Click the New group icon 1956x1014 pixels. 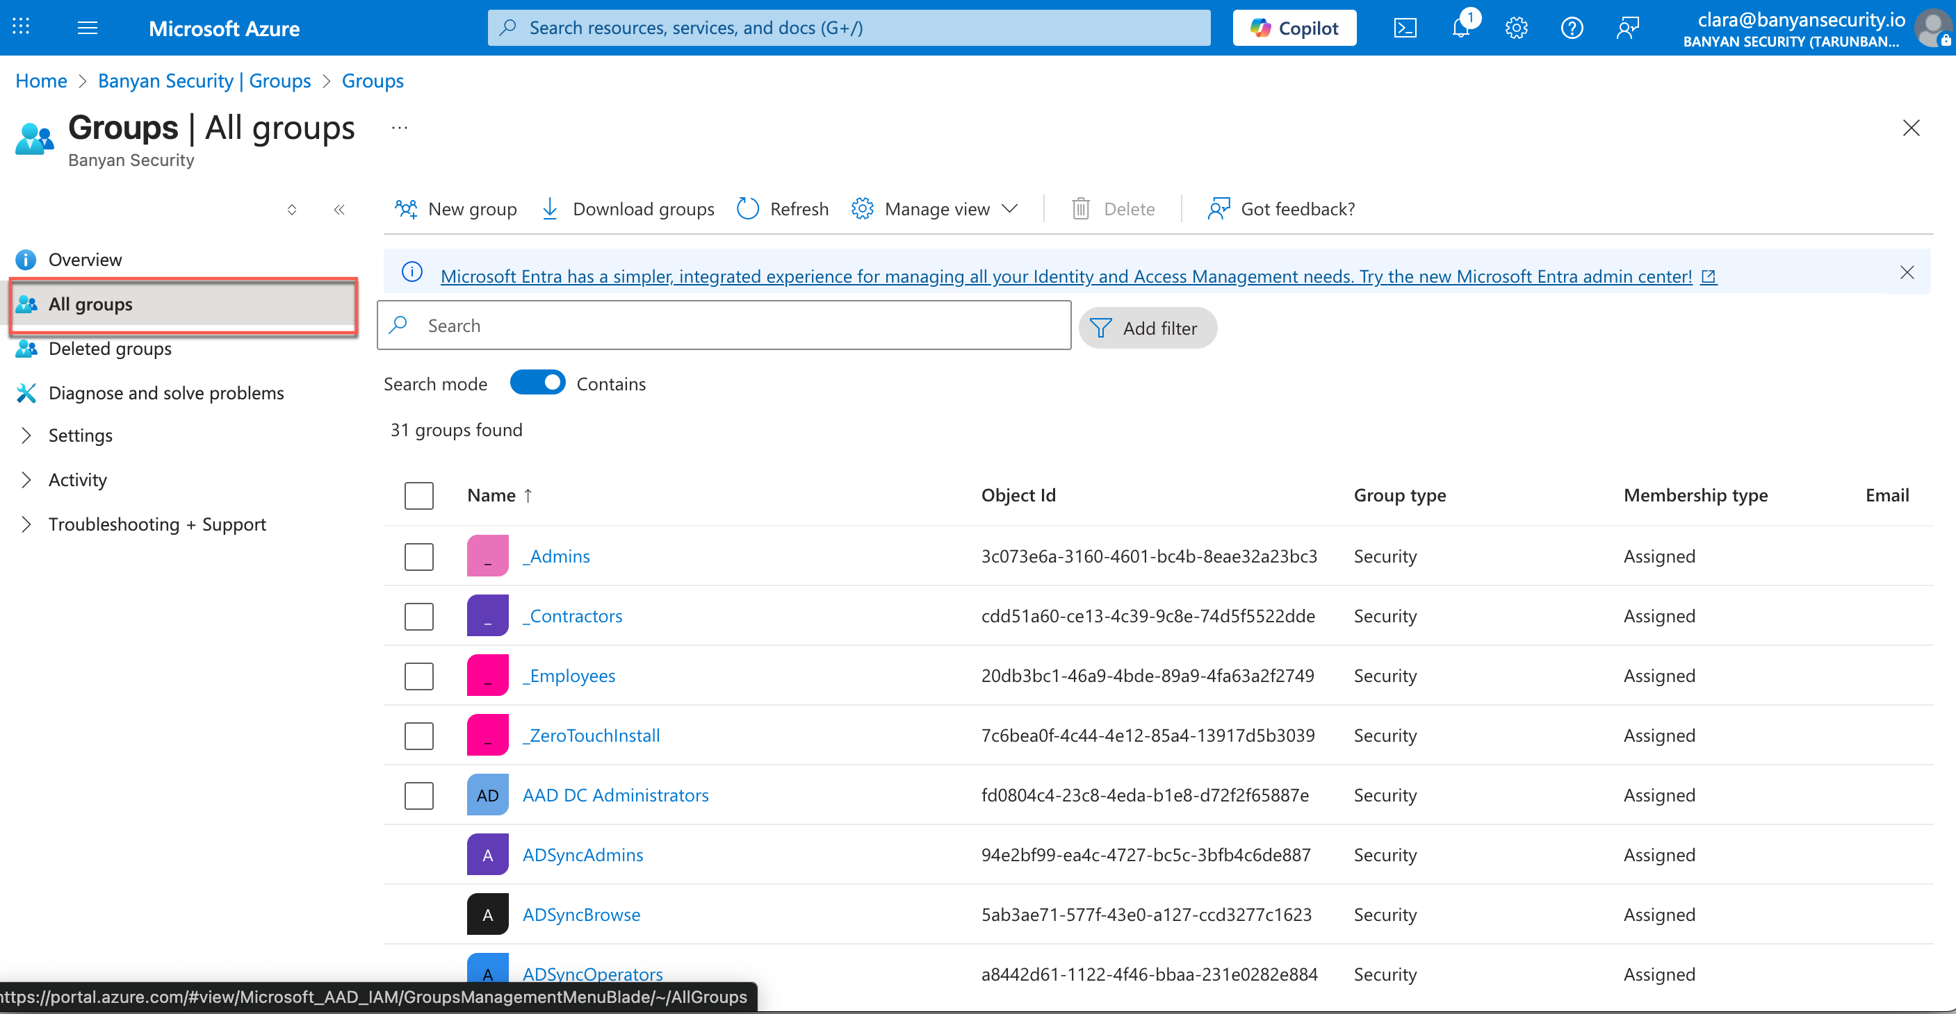406,208
